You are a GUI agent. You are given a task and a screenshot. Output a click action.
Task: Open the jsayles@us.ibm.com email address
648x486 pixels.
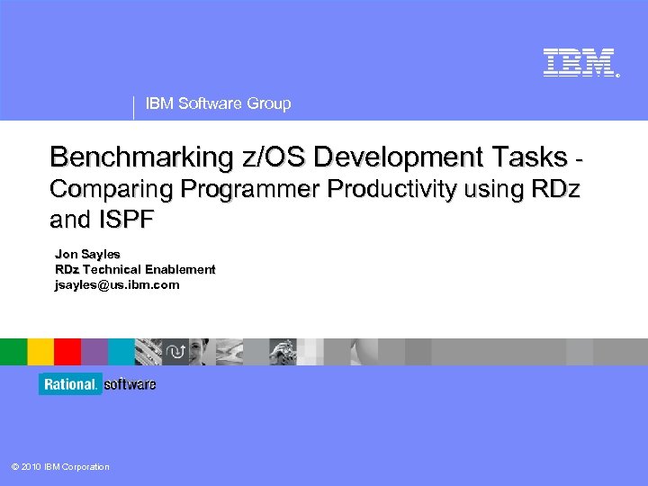click(x=117, y=285)
